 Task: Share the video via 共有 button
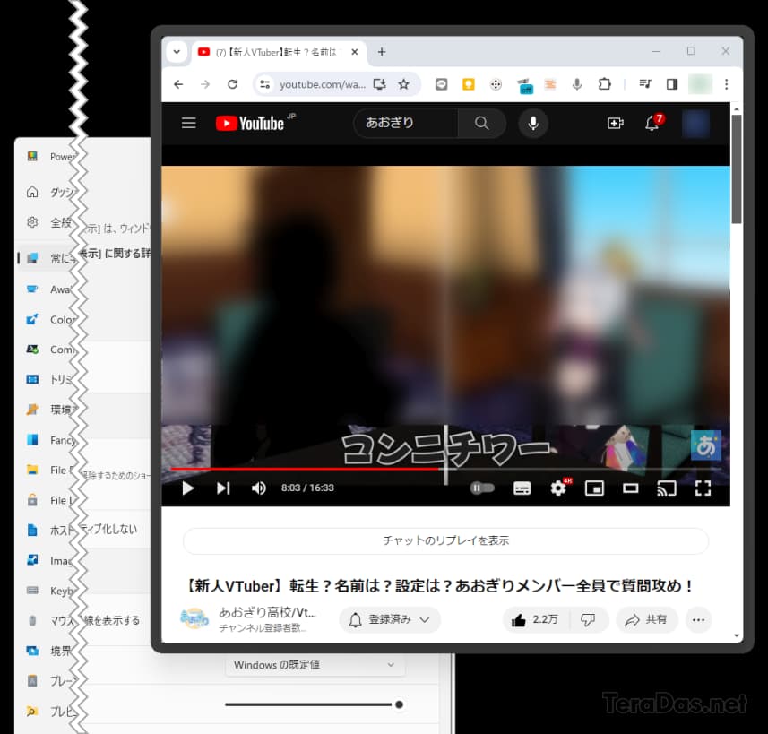646,620
